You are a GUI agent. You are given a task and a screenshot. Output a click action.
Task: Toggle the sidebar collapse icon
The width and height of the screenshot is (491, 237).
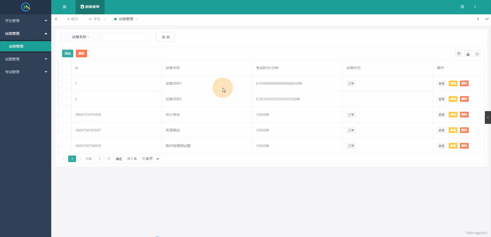[x=64, y=7]
